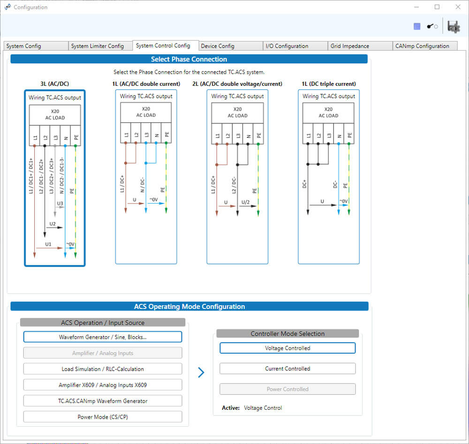Select the 1L DC triple current wiring
This screenshot has height=444, width=469.
pos(328,177)
